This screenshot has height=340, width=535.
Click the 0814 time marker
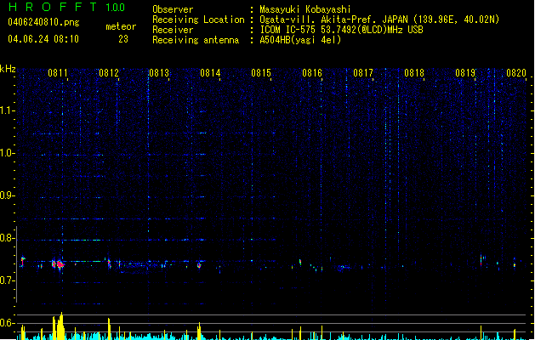[x=210, y=73]
